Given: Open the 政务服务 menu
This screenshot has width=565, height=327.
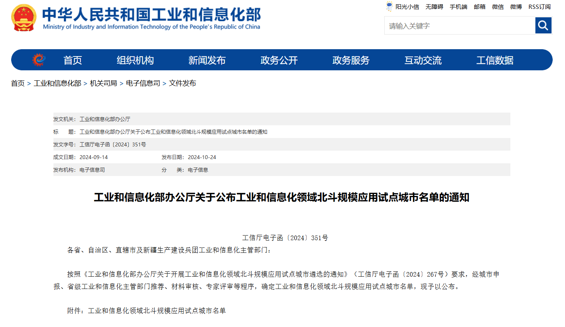Looking at the screenshot, I should [x=351, y=60].
